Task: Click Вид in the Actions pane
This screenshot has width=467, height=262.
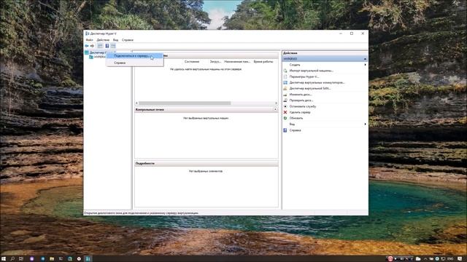Action: point(292,124)
